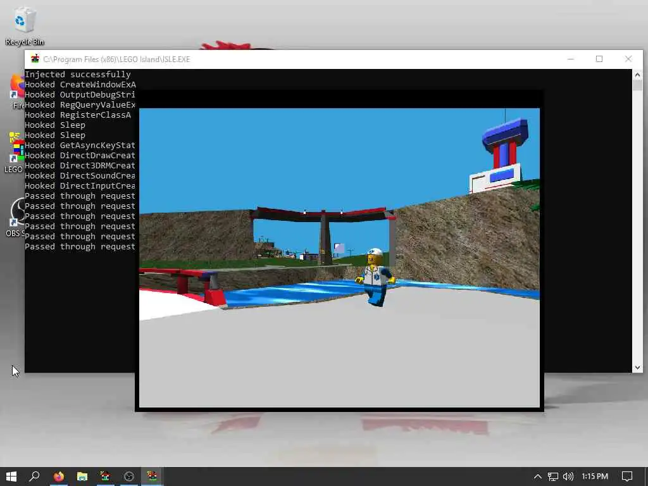
Task: Click the ISLE.EXE icon in the console title bar
Action: [35, 59]
